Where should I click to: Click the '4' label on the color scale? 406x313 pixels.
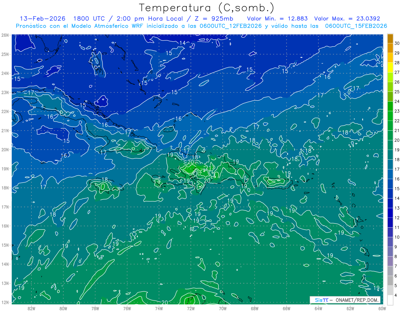click(x=396, y=295)
